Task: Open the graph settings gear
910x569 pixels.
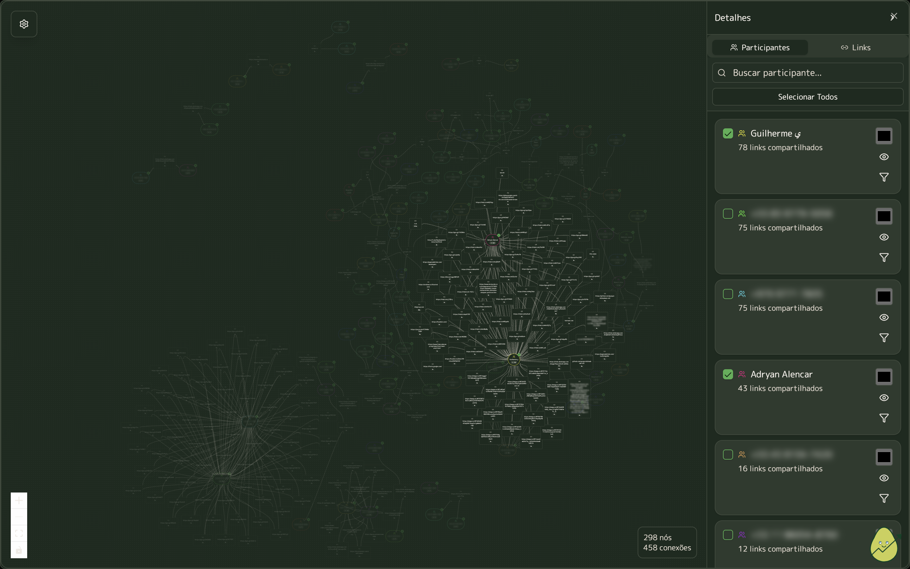Action: pos(24,24)
